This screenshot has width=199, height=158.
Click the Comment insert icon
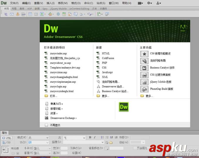pyautogui.click(x=76, y=14)
